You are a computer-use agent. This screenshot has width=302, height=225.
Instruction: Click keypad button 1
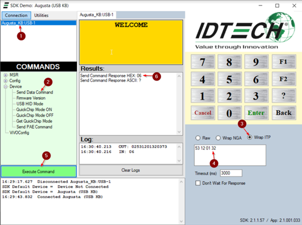pos(203,96)
